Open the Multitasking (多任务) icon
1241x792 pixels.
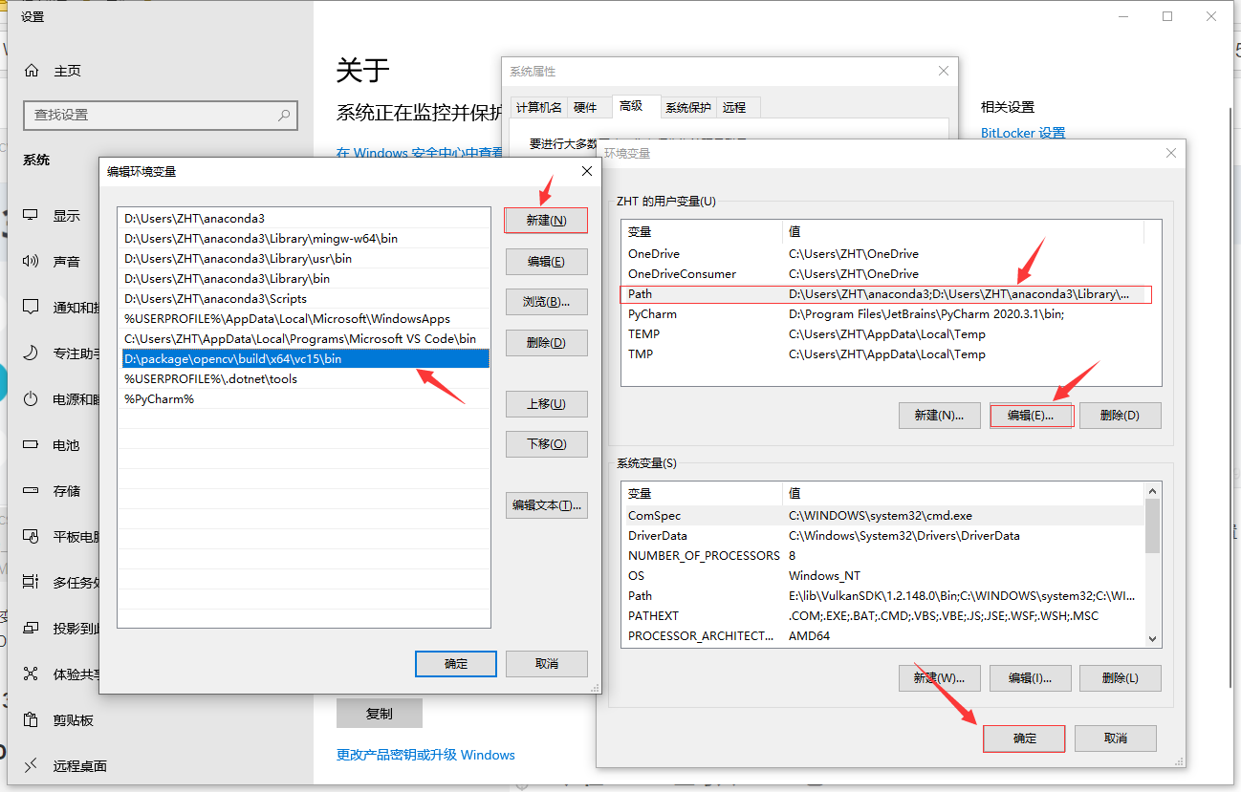(32, 583)
